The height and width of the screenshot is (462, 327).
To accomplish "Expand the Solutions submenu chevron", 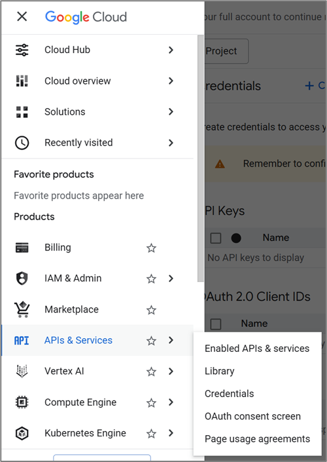I will point(171,111).
